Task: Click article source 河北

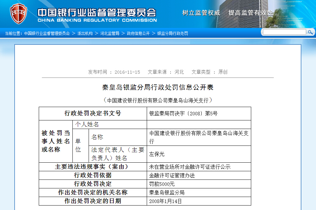Action: tap(179, 72)
